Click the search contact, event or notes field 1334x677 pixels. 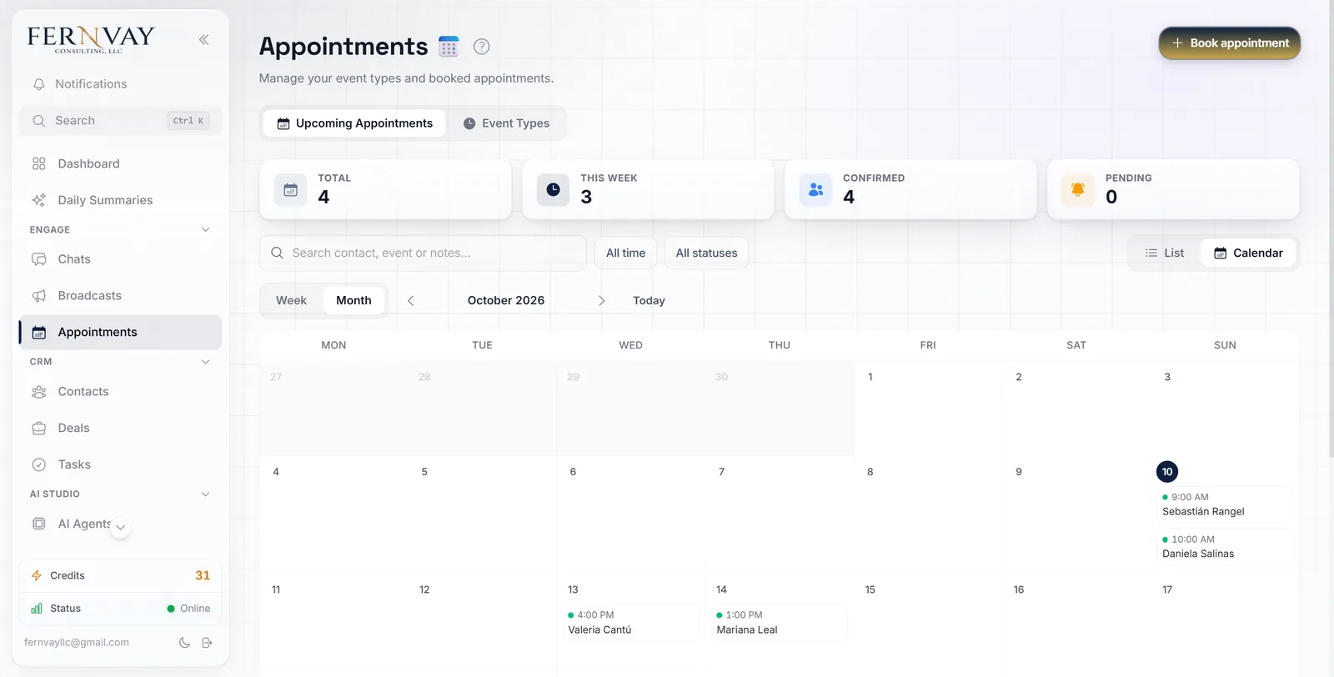click(424, 253)
